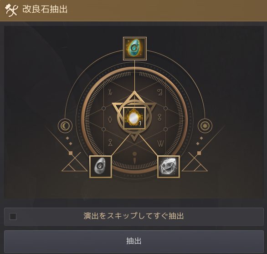The image size is (267, 254).
Task: Click the gray stone result slot bottom-left
Action: pyautogui.click(x=101, y=167)
